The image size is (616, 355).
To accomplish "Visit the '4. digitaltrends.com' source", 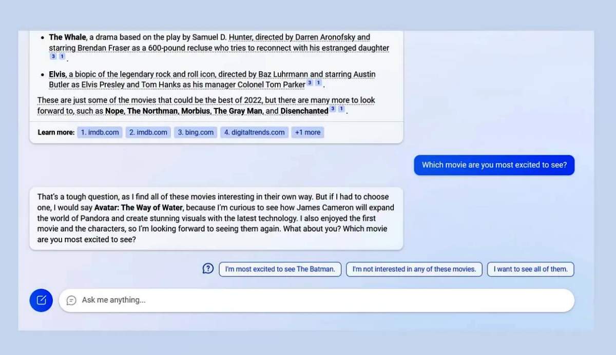I will (x=254, y=132).
